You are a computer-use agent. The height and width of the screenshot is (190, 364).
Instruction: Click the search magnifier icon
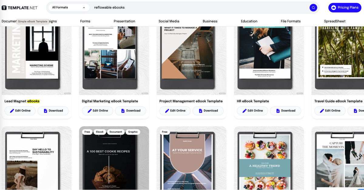(x=313, y=8)
